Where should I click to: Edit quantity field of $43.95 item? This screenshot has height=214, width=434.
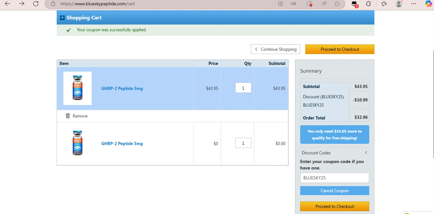tap(243, 88)
